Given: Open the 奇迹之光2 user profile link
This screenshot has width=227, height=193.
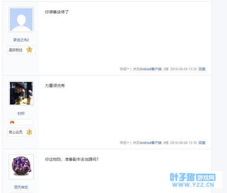Looking at the screenshot, I should (x=21, y=40).
